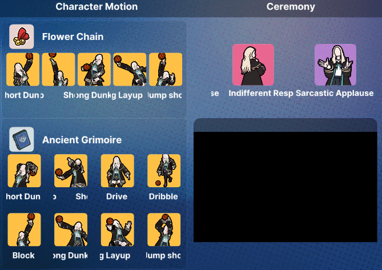This screenshot has height=270, width=382.
Task: Click the black preview video area
Action: pos(285,187)
